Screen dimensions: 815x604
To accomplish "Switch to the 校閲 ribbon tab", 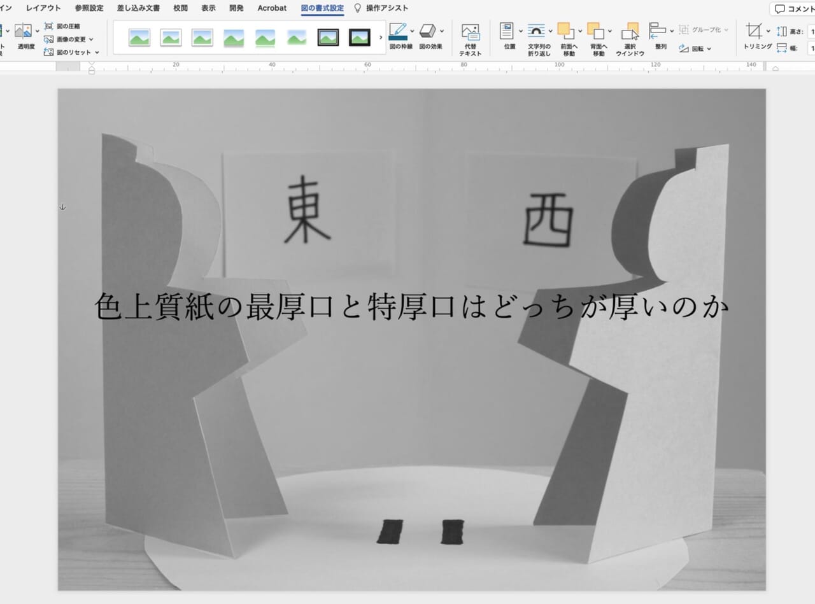I will pyautogui.click(x=180, y=8).
